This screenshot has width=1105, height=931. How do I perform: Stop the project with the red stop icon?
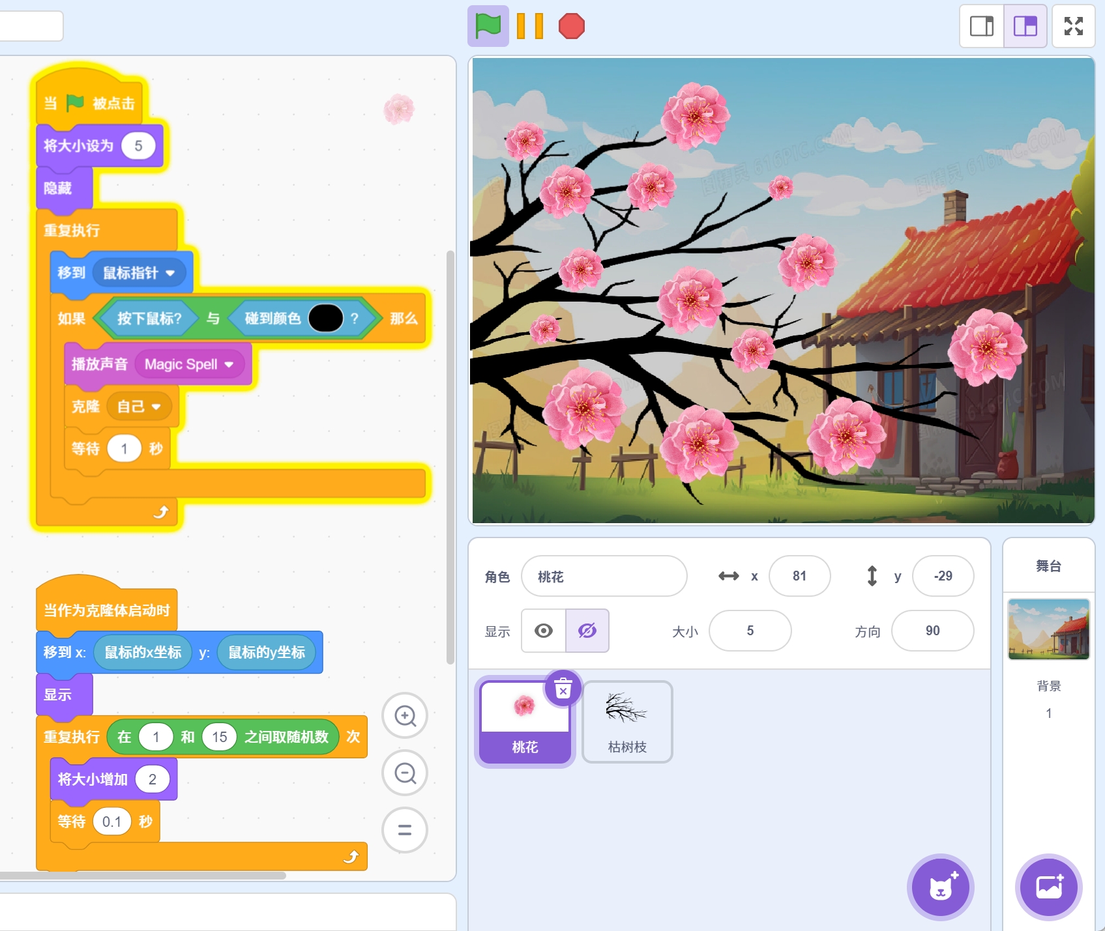(571, 27)
